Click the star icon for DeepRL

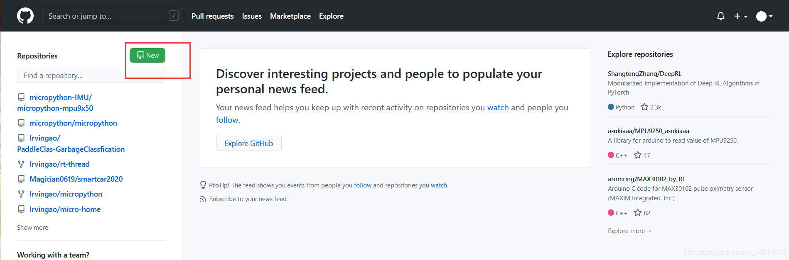[x=644, y=107]
